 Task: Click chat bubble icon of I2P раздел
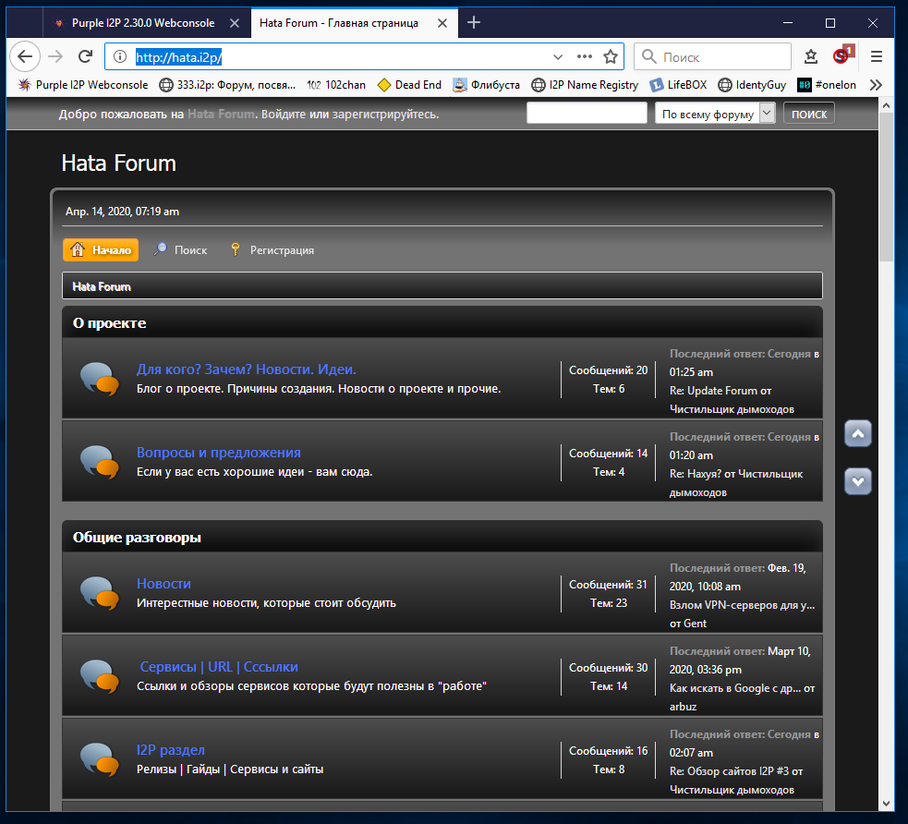point(99,759)
